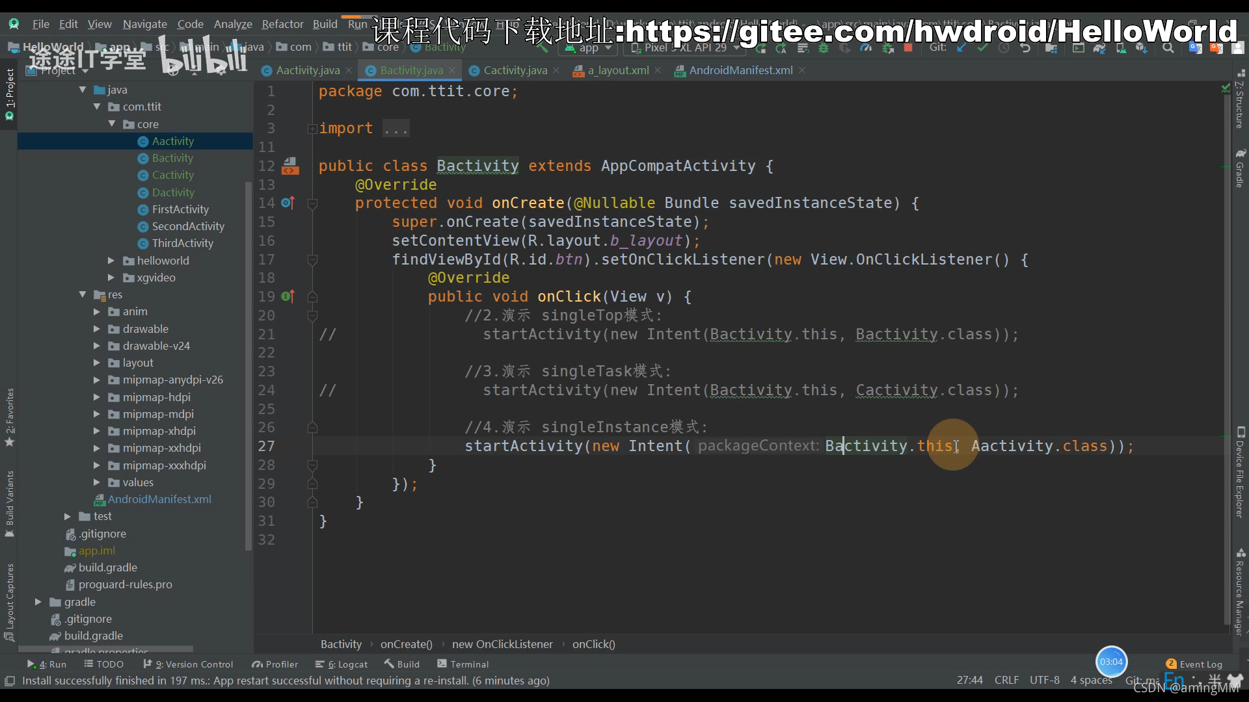The image size is (1249, 702).
Task: Collapse the java folder in project tree
Action: coord(83,90)
